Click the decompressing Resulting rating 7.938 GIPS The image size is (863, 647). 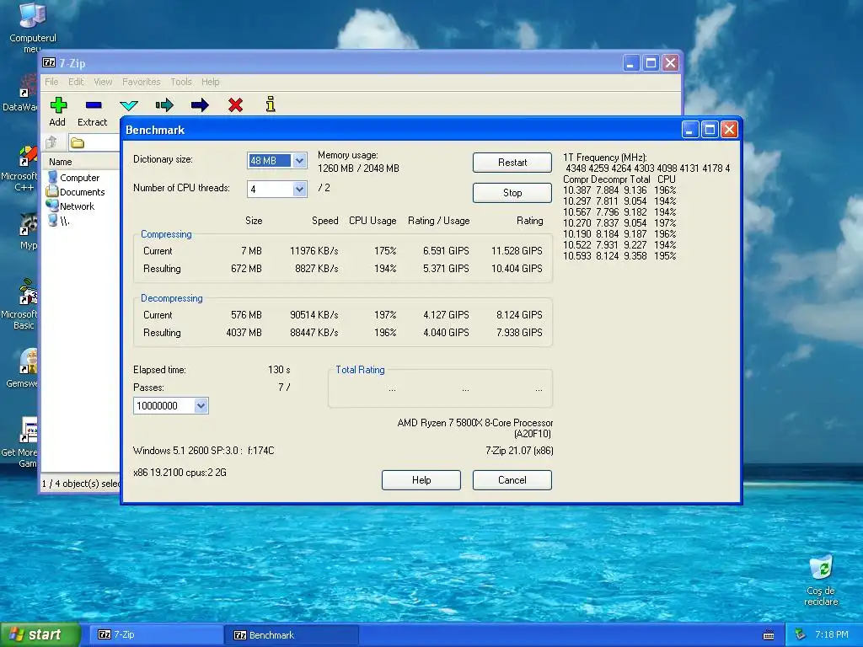coord(519,332)
